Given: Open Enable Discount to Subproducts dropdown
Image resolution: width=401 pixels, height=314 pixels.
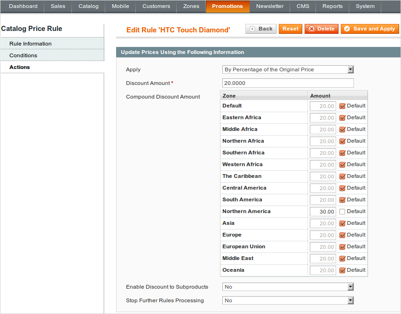Looking at the screenshot, I should [x=288, y=287].
